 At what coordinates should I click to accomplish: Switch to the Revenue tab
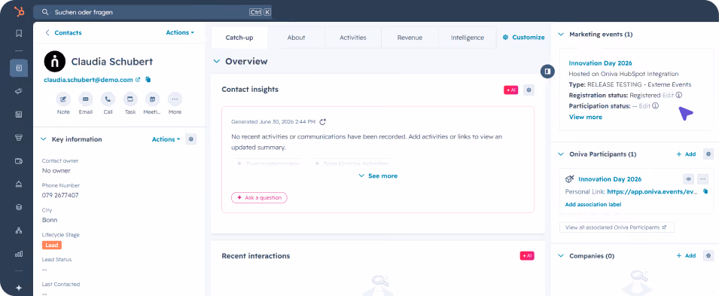click(410, 38)
